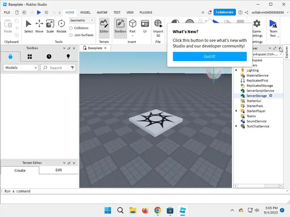The image size is (290, 217).
Task: Open Toolbox Recent tab (clock icon)
Action: tap(49, 57)
